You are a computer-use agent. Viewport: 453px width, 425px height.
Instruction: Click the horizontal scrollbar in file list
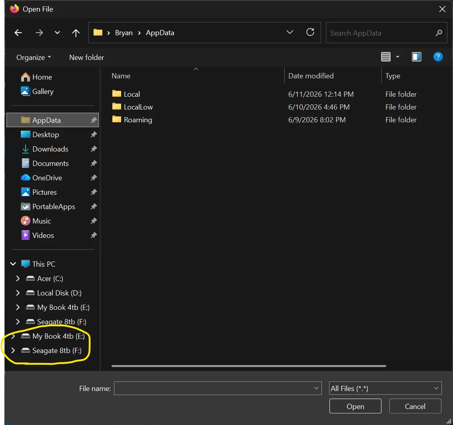click(x=249, y=366)
